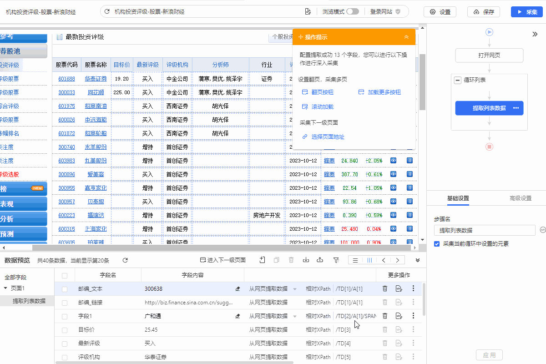Refresh the data preview

point(125,260)
